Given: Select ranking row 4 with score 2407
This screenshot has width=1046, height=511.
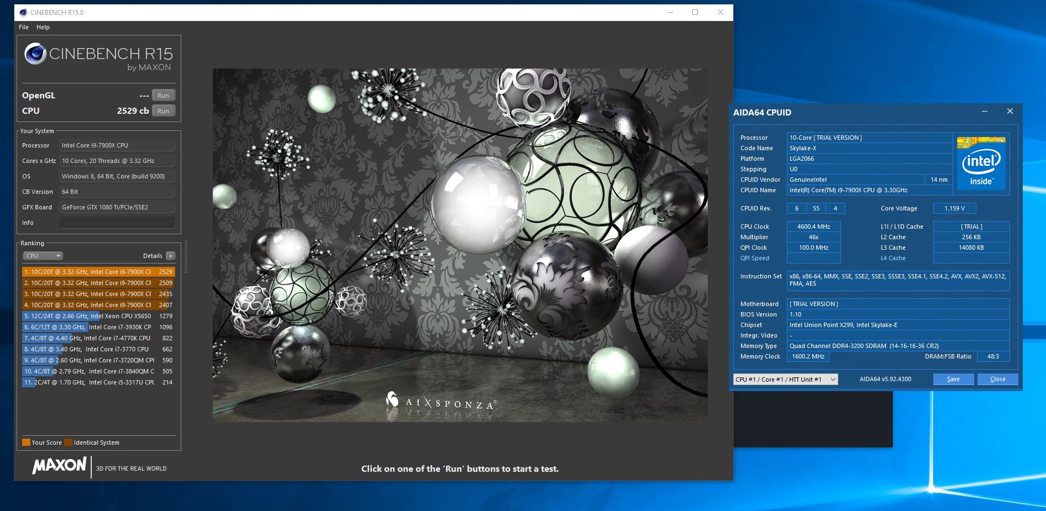Looking at the screenshot, I should coord(98,305).
